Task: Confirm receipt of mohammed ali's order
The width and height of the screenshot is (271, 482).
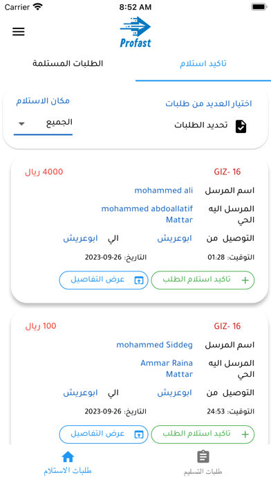Action: (203, 280)
